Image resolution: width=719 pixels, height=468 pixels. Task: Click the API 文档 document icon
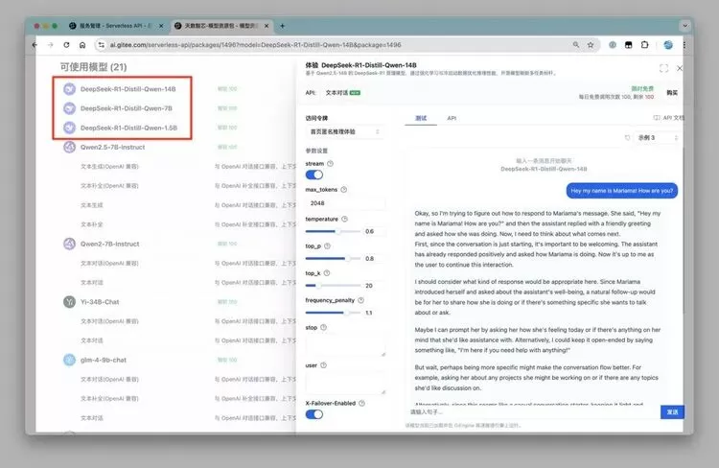coord(656,118)
